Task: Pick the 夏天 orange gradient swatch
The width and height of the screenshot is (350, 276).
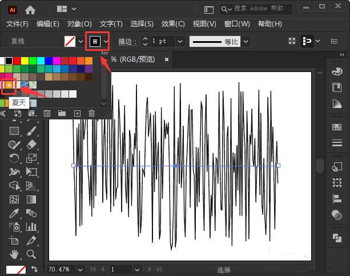Action: 9,85
